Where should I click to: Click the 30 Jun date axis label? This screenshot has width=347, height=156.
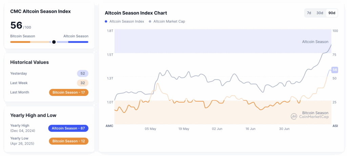pos(284,129)
